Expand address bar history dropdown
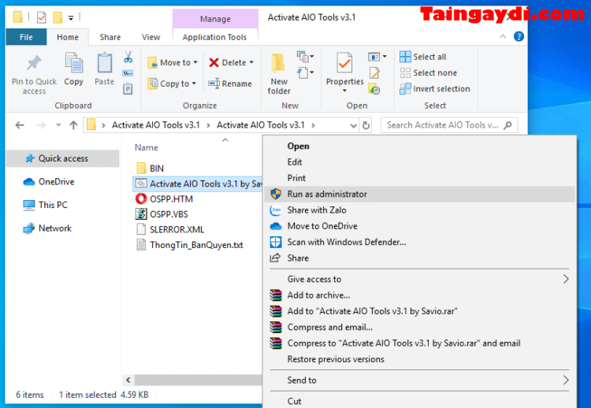591x408 pixels. pos(353,125)
